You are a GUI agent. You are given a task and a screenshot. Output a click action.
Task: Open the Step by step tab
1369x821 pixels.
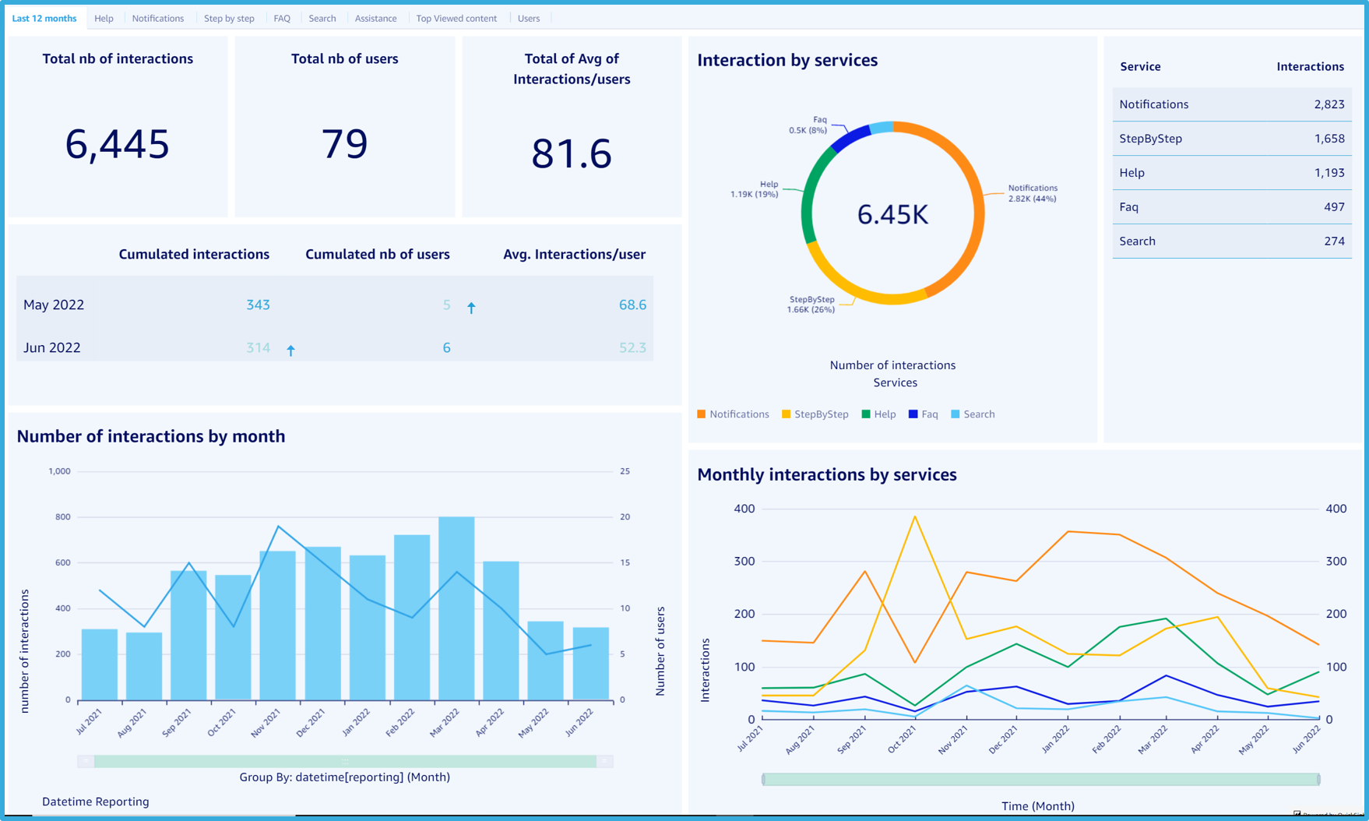point(229,18)
